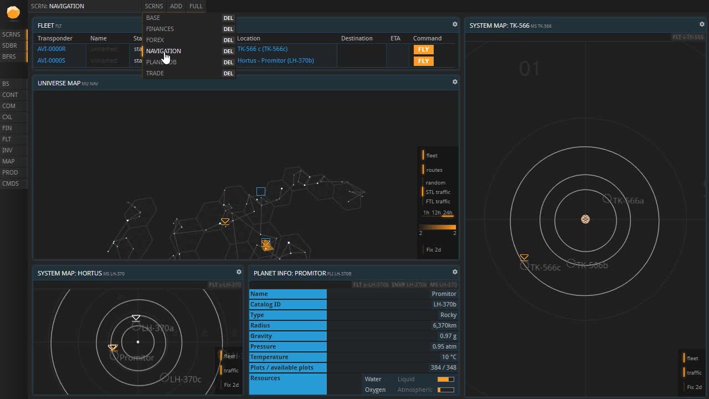This screenshot has width=709, height=399.
Task: Open SDBR in the left sidebar
Action: (13, 45)
